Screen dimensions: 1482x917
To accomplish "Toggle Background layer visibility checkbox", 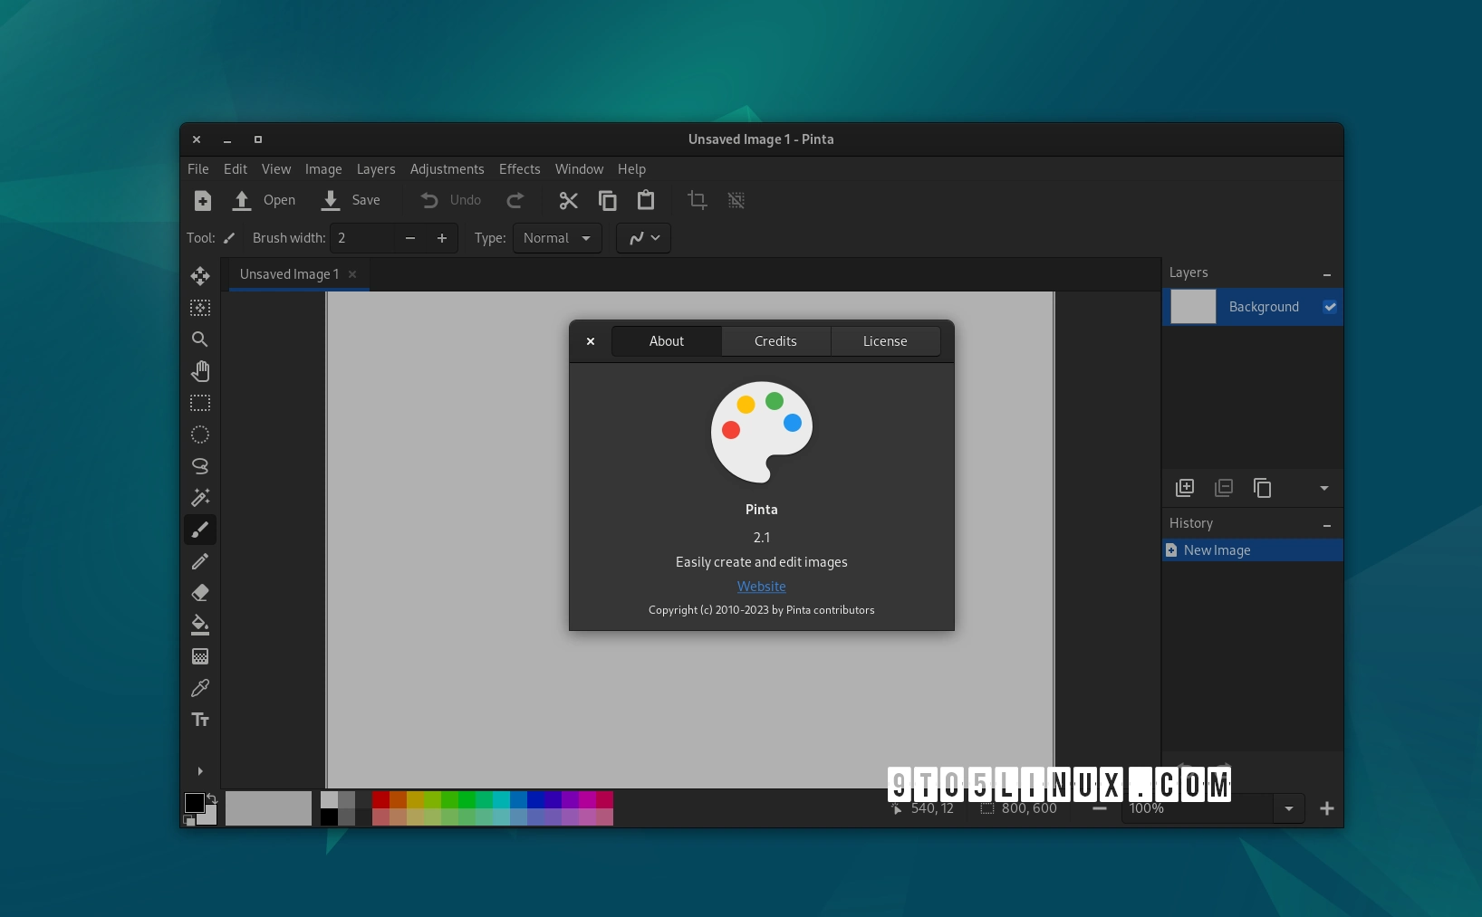I will tap(1329, 307).
